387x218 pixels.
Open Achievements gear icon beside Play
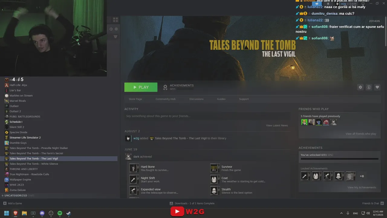pyautogui.click(x=165, y=87)
